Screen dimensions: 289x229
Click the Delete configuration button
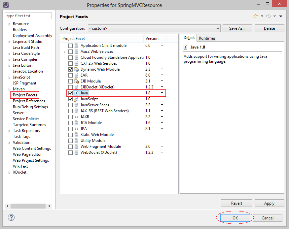click(x=269, y=28)
